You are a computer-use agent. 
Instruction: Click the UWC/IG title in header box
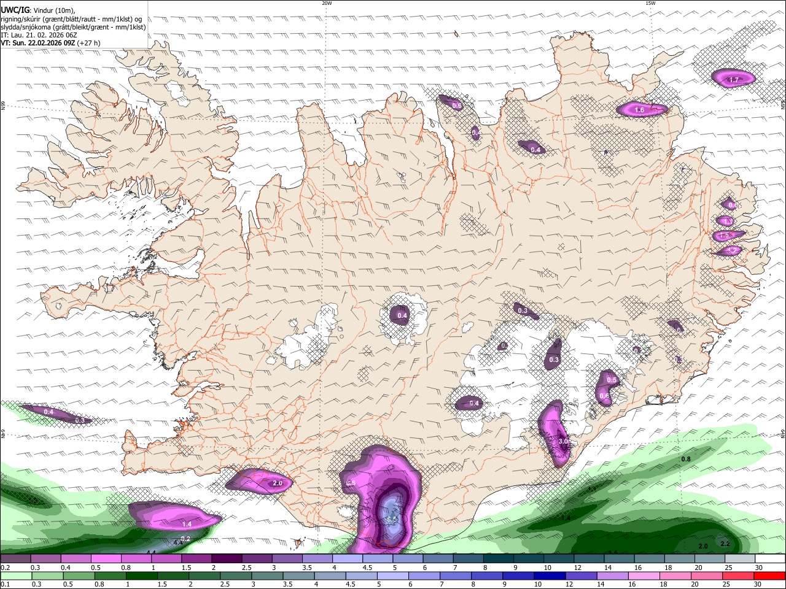click(x=14, y=10)
